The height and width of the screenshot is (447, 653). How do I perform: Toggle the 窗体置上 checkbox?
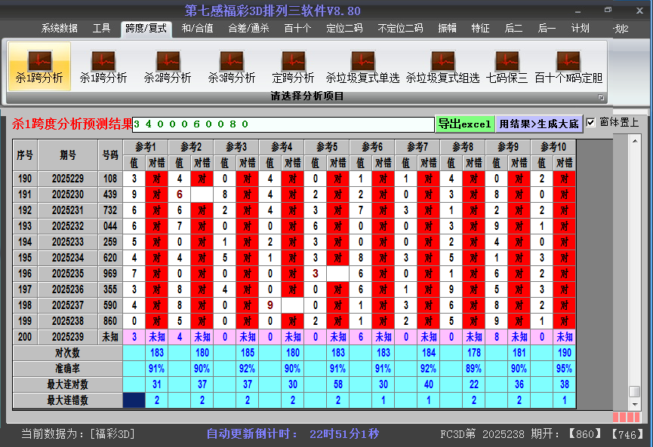[591, 122]
